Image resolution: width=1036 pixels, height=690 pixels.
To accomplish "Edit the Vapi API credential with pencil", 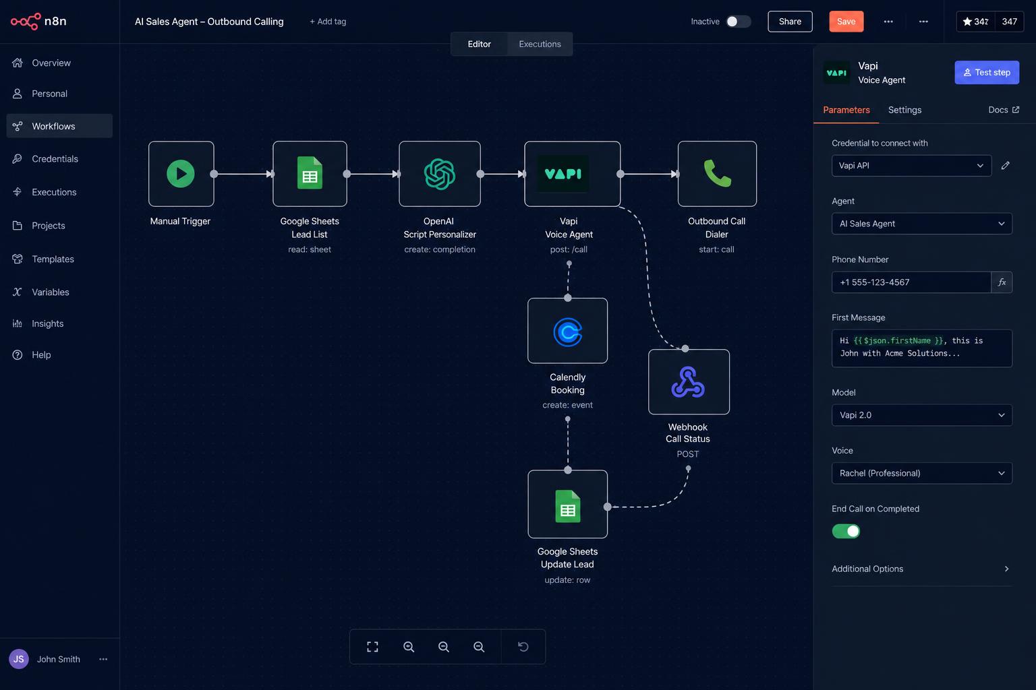I will point(1006,166).
